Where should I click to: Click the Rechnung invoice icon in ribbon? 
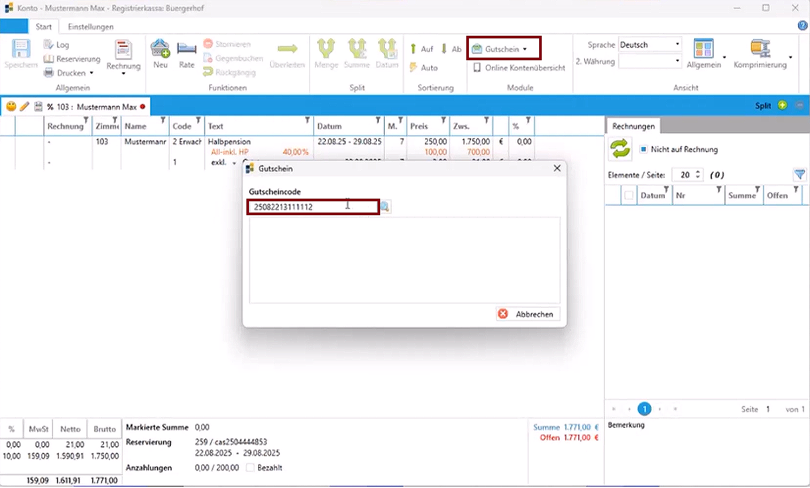click(123, 51)
